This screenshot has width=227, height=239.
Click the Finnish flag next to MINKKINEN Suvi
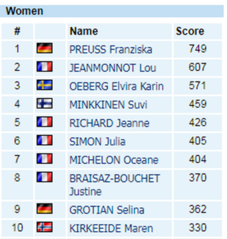(x=44, y=103)
